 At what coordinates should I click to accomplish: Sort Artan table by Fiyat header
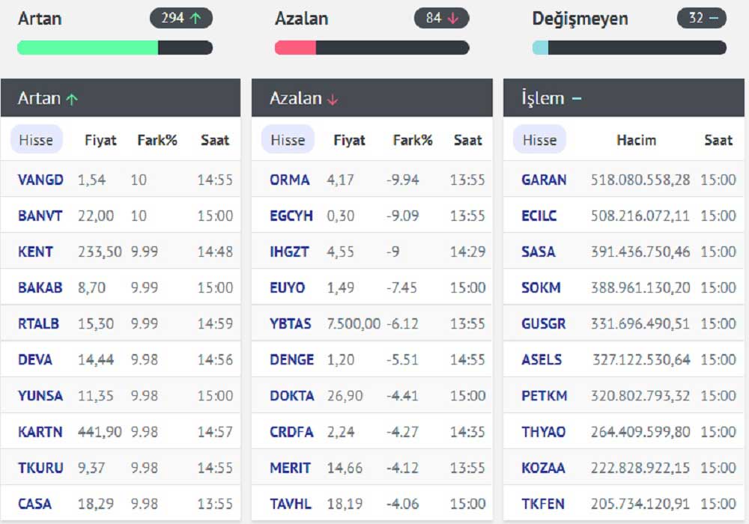(x=100, y=140)
